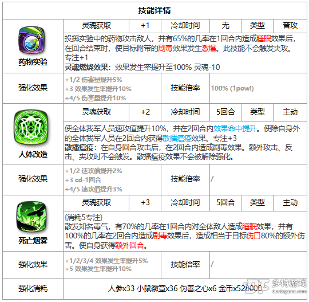Click the blue 效果命中提升 link text
This screenshot has height=302, width=309.
point(235,128)
